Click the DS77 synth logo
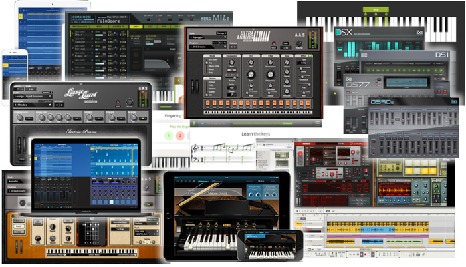This screenshot has height=267, width=466. (358, 85)
